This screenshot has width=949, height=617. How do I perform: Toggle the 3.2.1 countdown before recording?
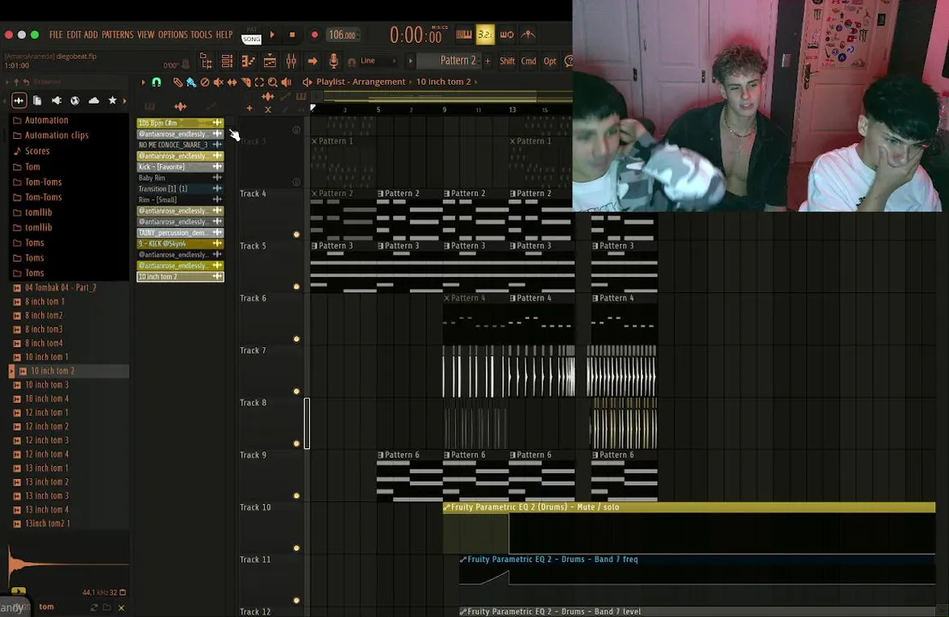(486, 34)
